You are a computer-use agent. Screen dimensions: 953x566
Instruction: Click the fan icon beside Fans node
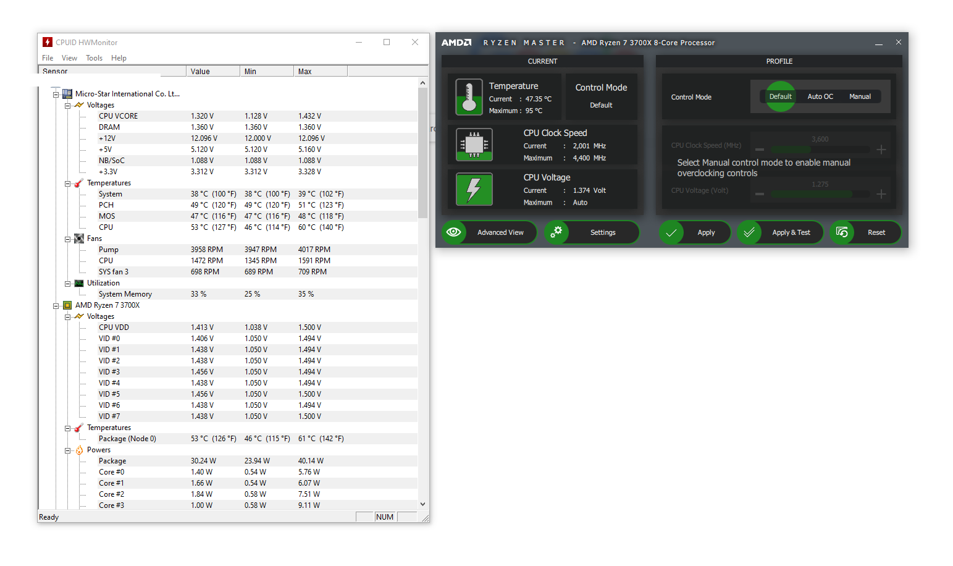[79, 239]
